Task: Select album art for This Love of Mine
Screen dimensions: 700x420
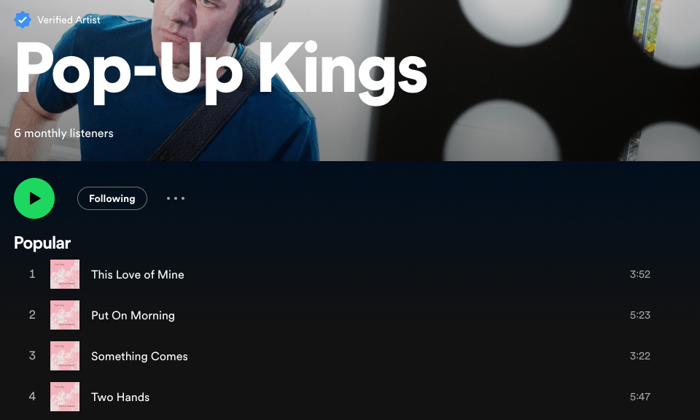Action: 65,274
